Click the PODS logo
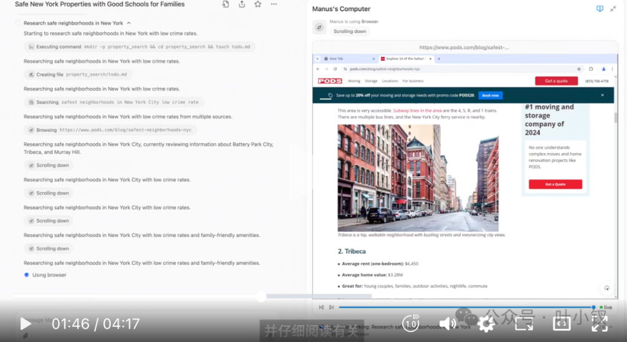627x342 pixels. 330,81
